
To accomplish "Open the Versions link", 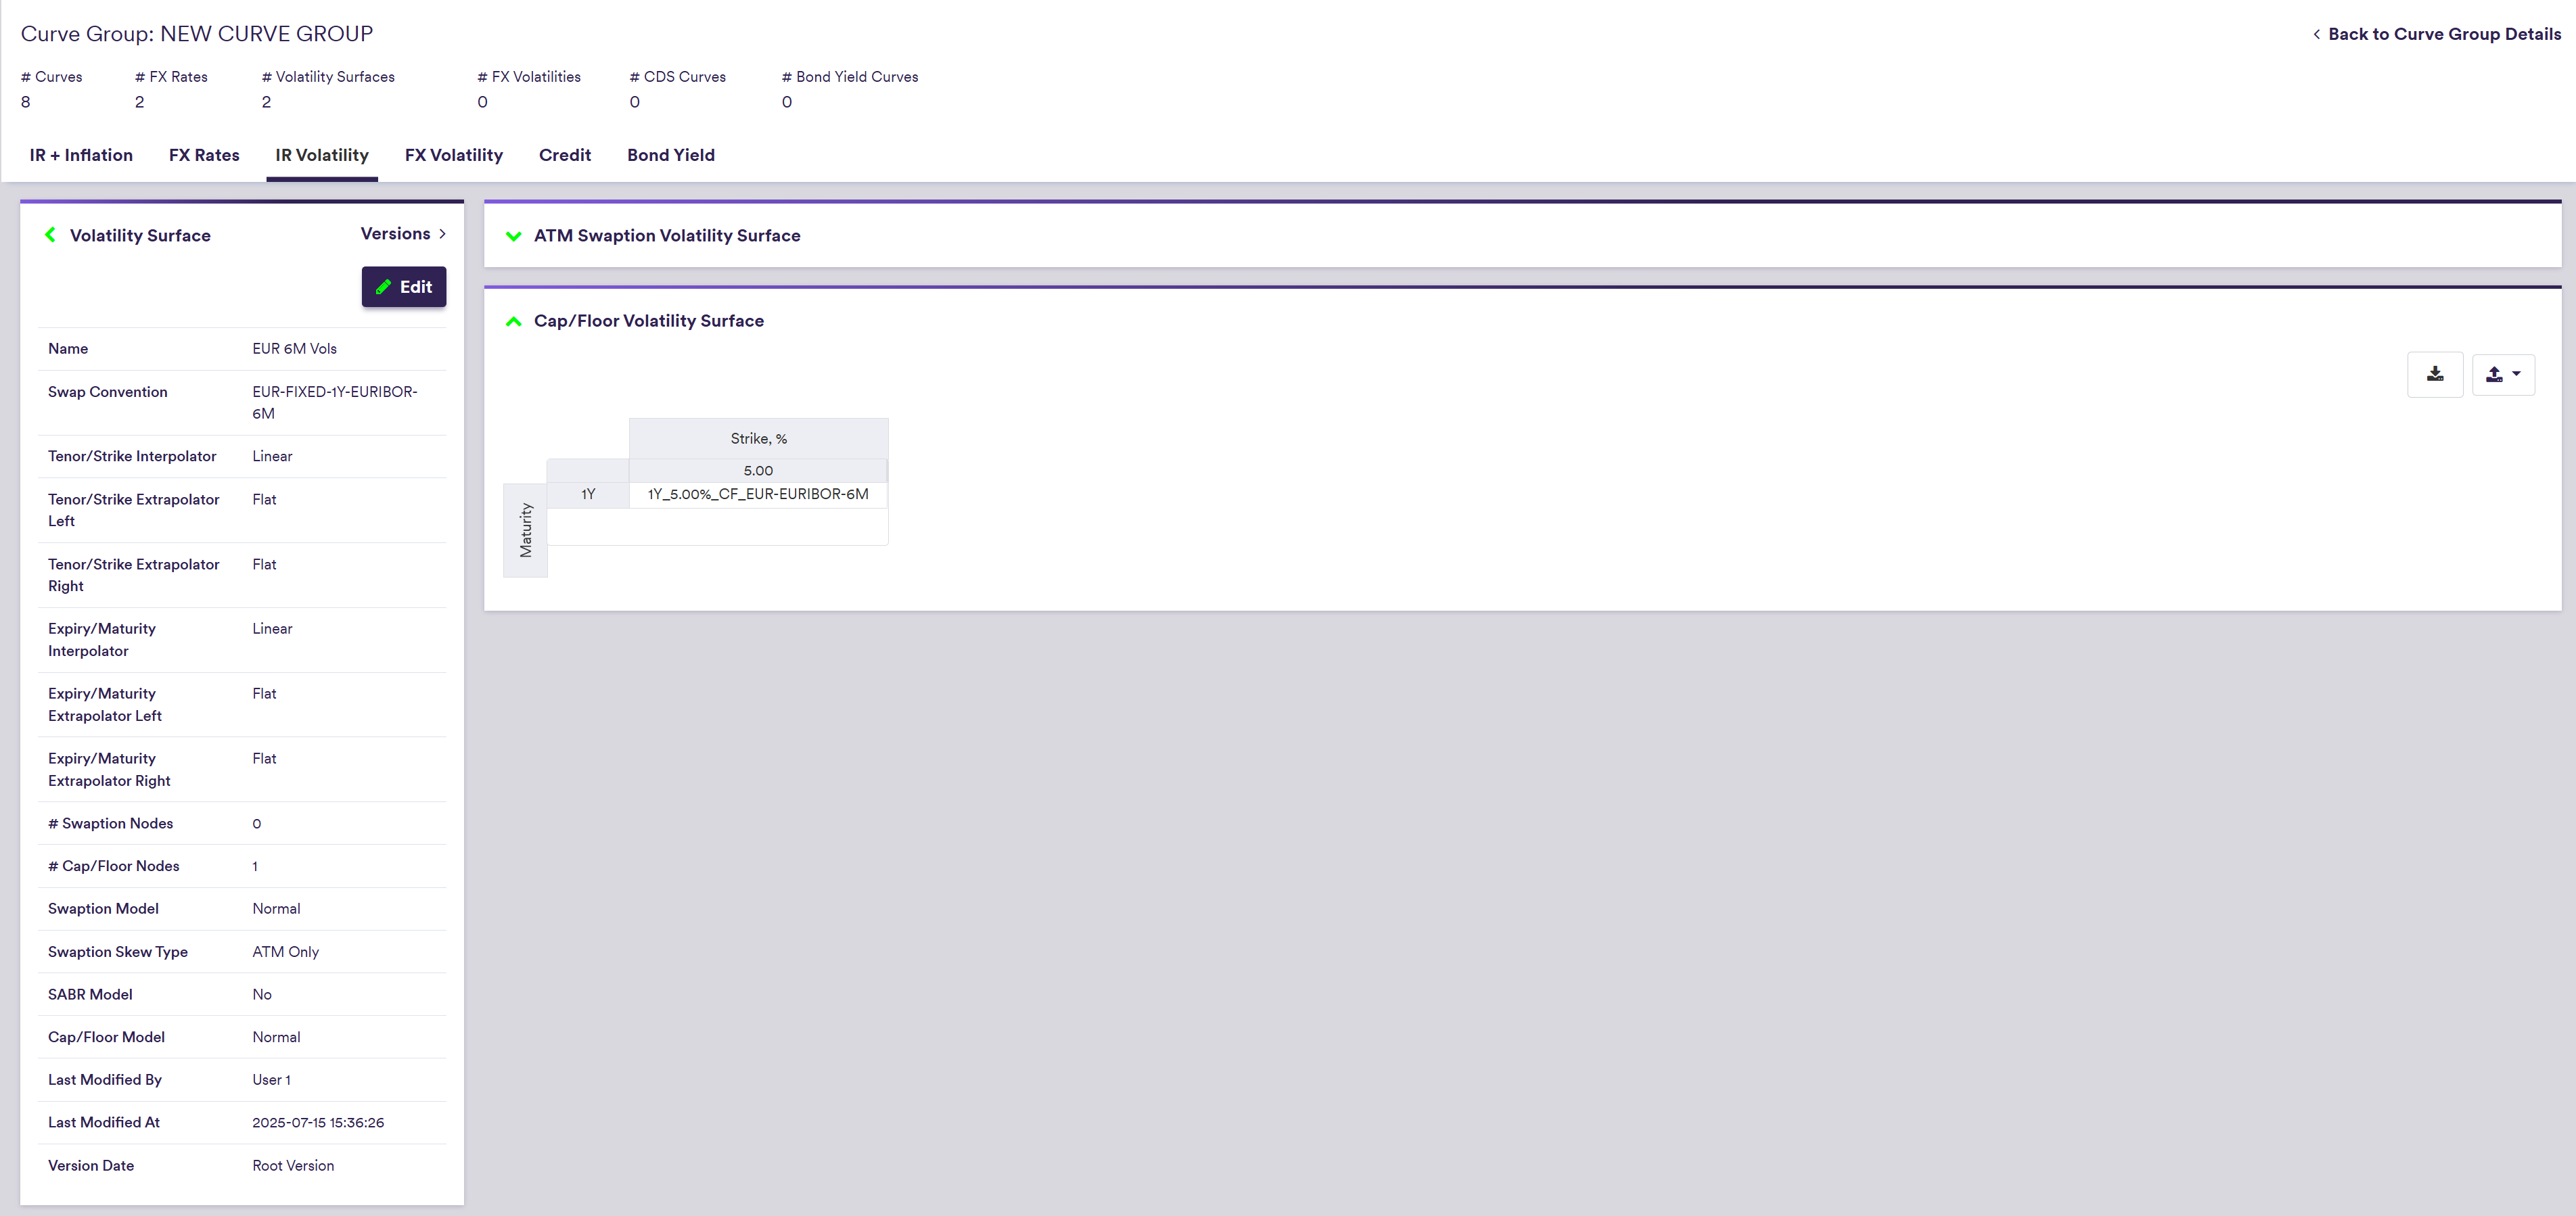I will click(x=396, y=234).
